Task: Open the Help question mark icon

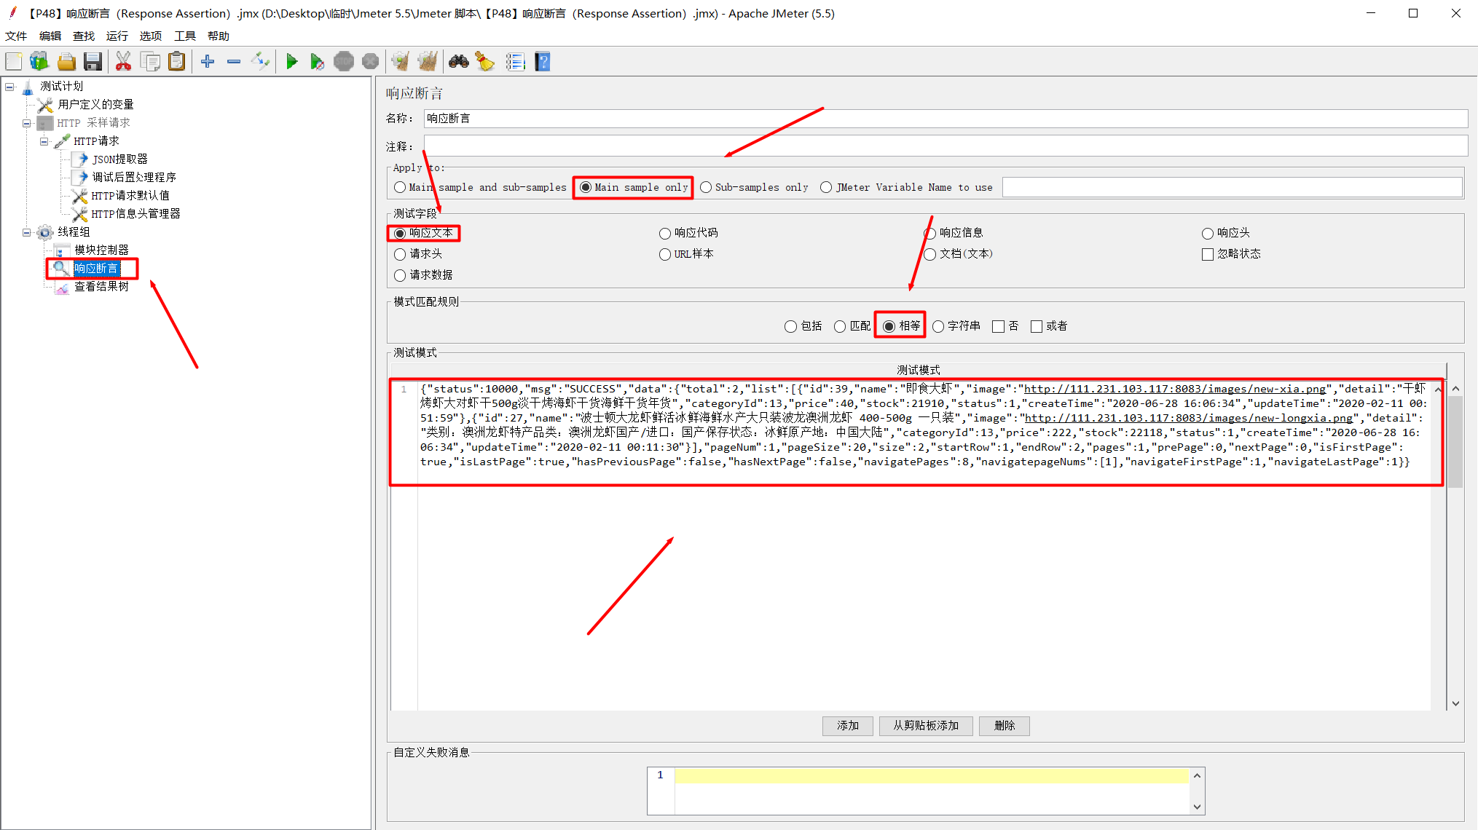Action: pos(542,62)
